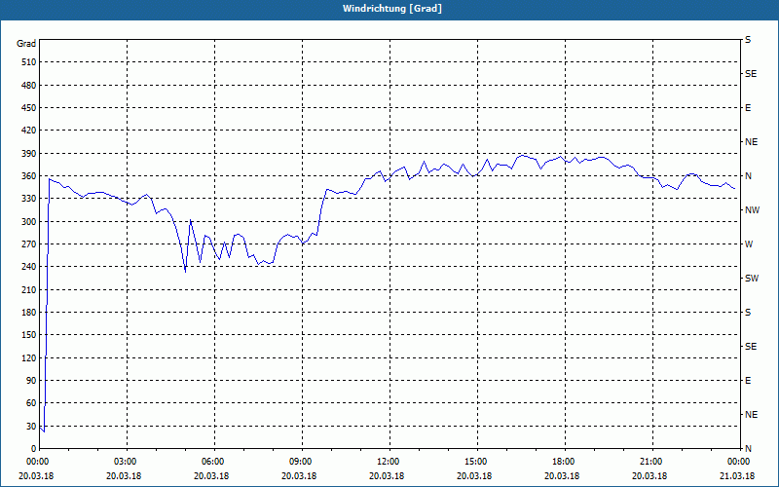Click the E compass label beside 450 gridline
This screenshot has height=487, width=779.
[x=748, y=108]
